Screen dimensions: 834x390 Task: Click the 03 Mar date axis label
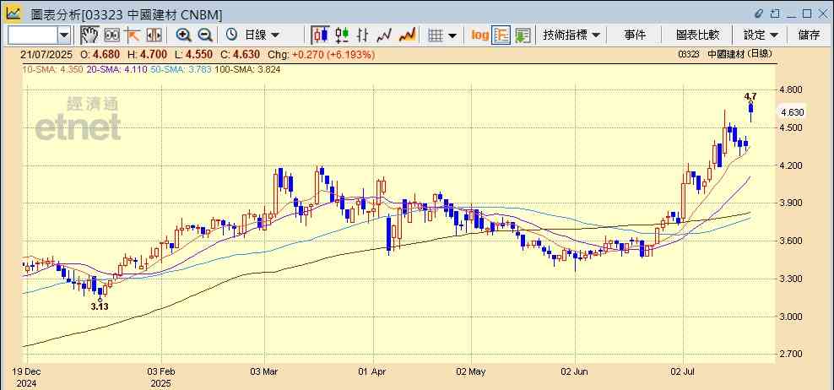pos(264,372)
